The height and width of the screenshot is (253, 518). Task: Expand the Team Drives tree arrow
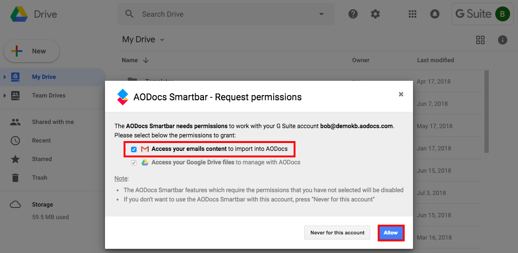pyautogui.click(x=5, y=96)
